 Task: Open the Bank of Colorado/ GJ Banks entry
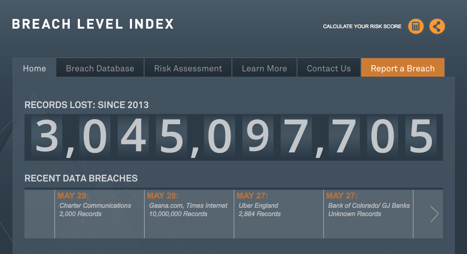[x=369, y=214]
